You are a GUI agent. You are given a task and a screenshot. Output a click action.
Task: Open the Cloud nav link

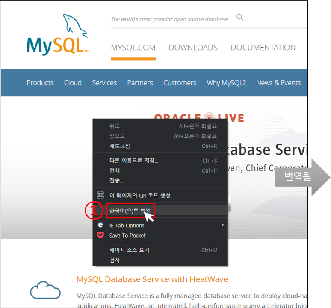click(x=73, y=83)
